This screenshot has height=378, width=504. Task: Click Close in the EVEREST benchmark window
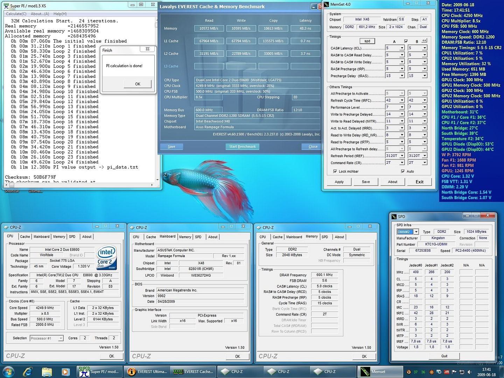(x=311, y=147)
